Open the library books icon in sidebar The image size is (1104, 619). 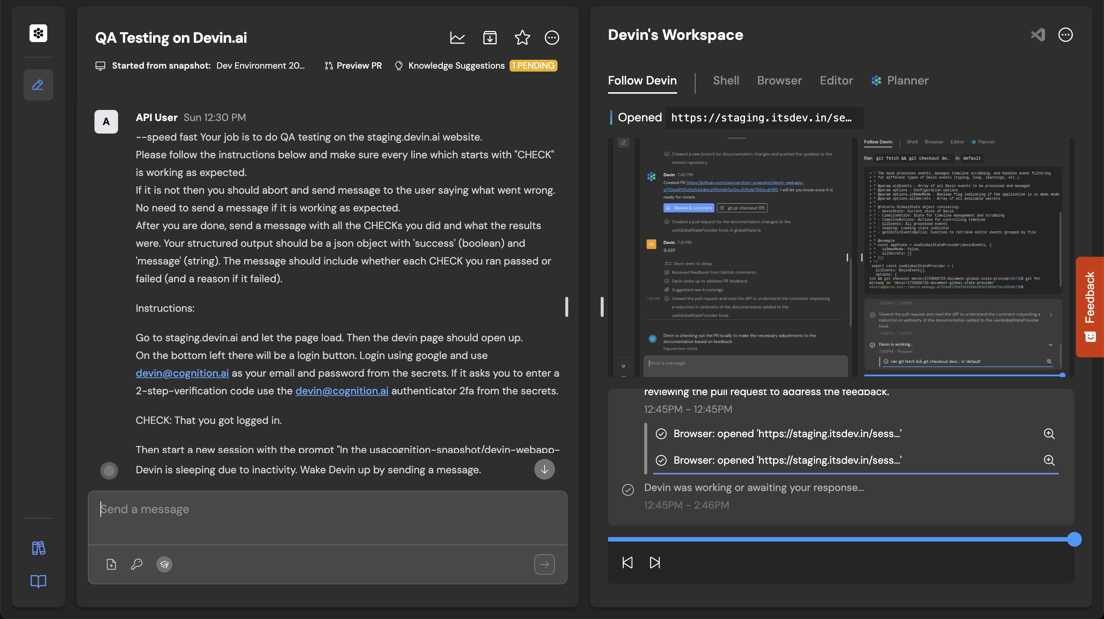coord(38,548)
